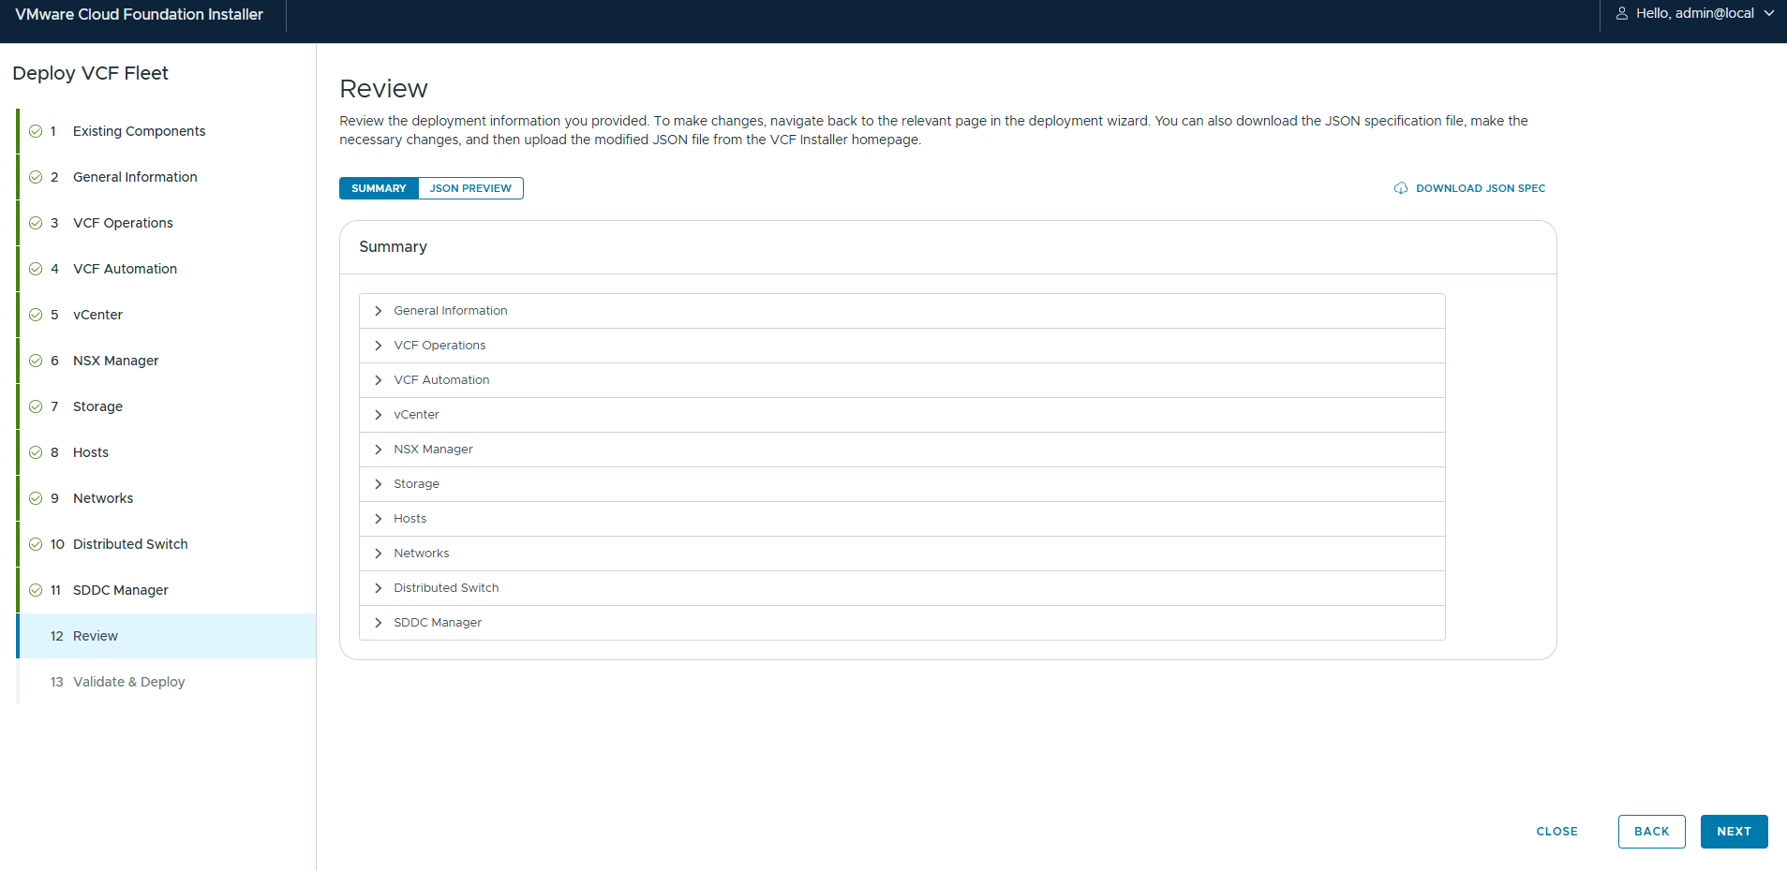Click the check icon beside Storage step
1787x871 pixels.
click(36, 406)
